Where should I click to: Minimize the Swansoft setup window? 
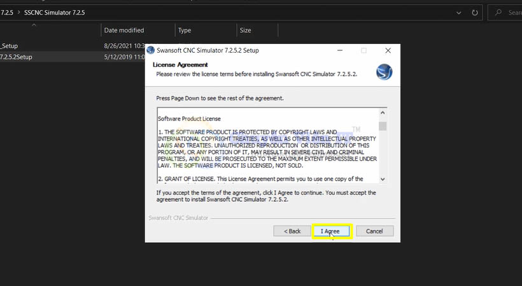(x=339, y=50)
